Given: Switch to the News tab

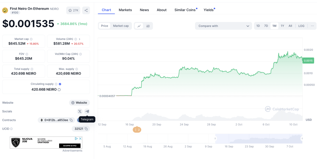Looking at the screenshot, I should (144, 10).
